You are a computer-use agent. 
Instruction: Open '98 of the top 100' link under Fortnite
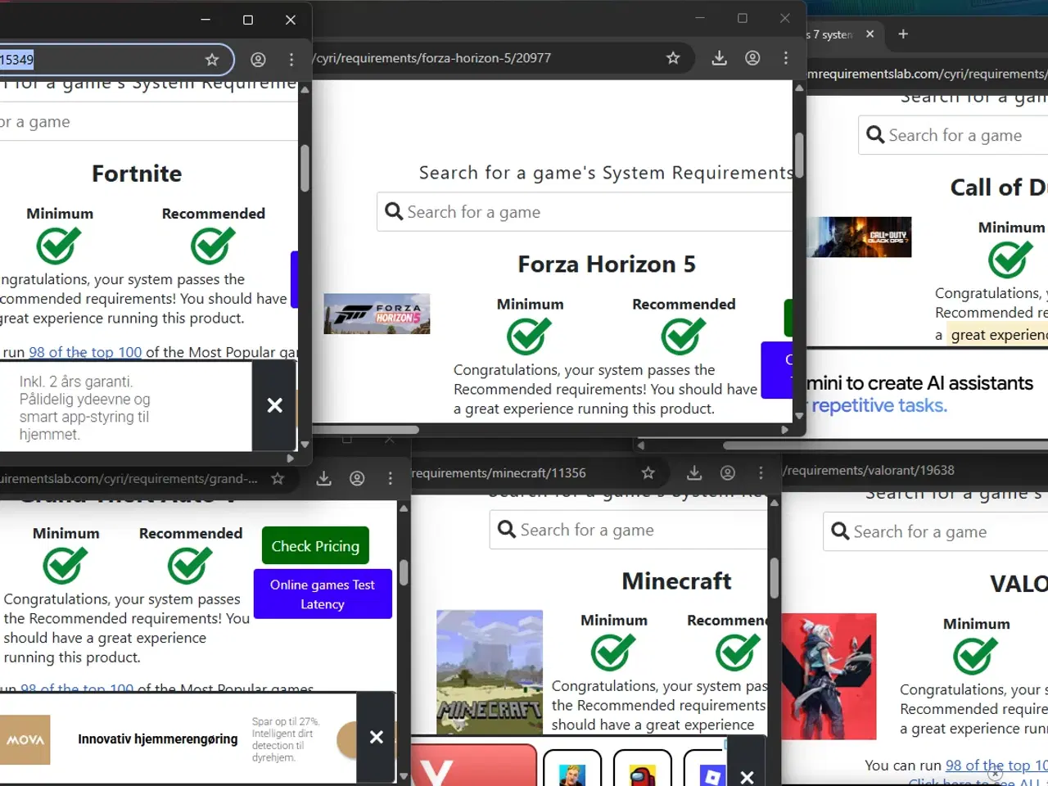(x=85, y=352)
